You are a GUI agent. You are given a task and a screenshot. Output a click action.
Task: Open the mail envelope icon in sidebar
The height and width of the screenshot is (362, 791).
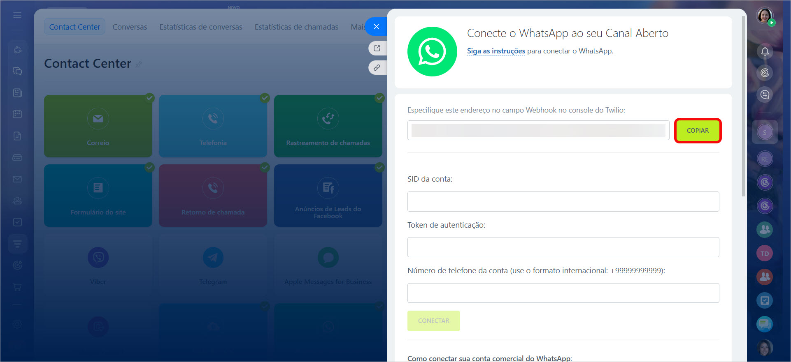point(17,179)
